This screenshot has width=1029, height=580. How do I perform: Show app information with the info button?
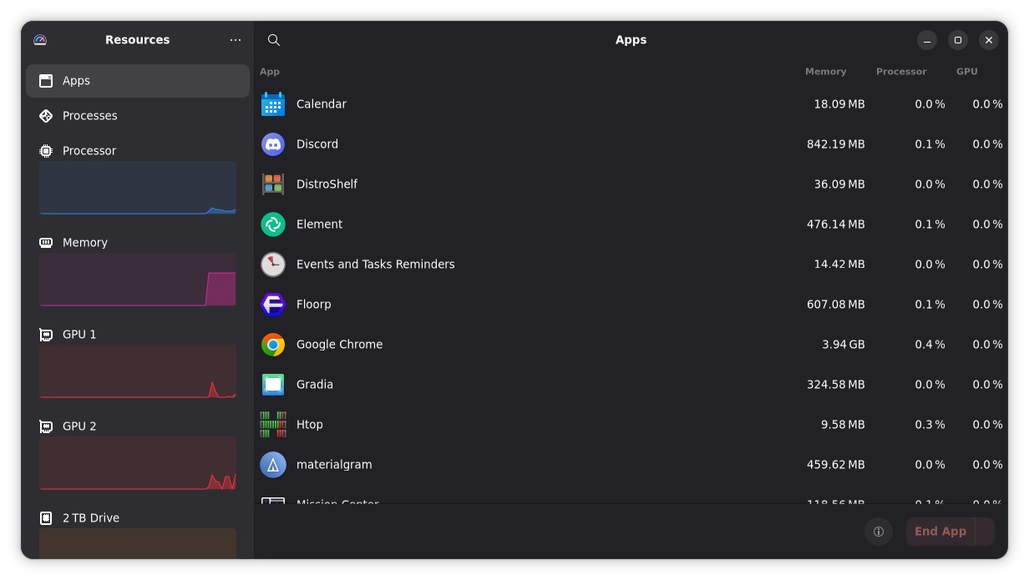[x=878, y=532]
